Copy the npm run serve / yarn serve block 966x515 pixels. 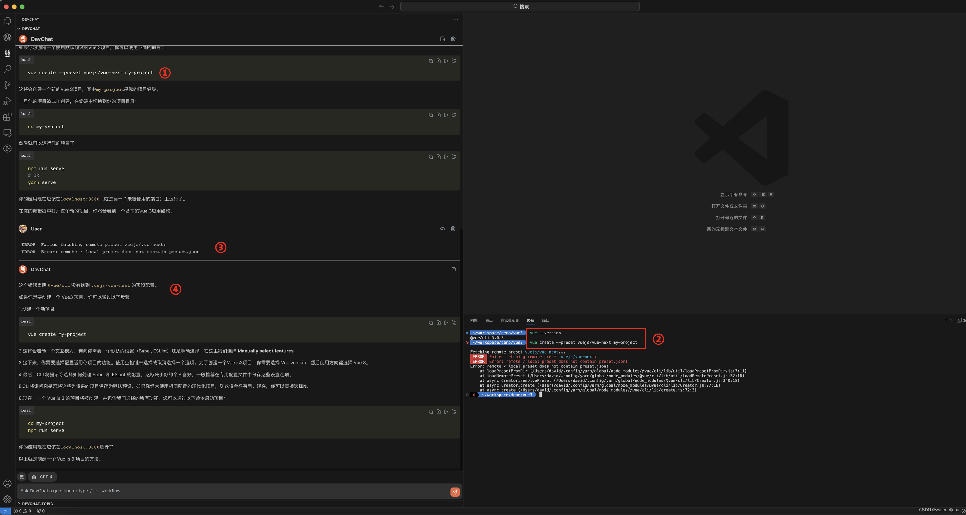click(x=431, y=157)
